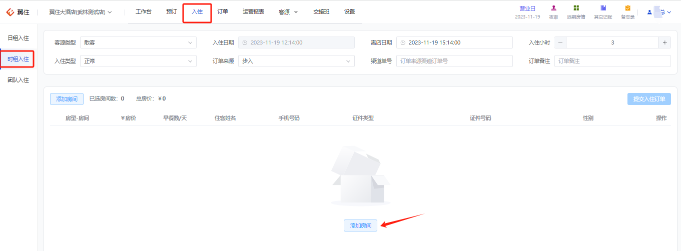Click the 翼住 logo icon

[x=10, y=12]
